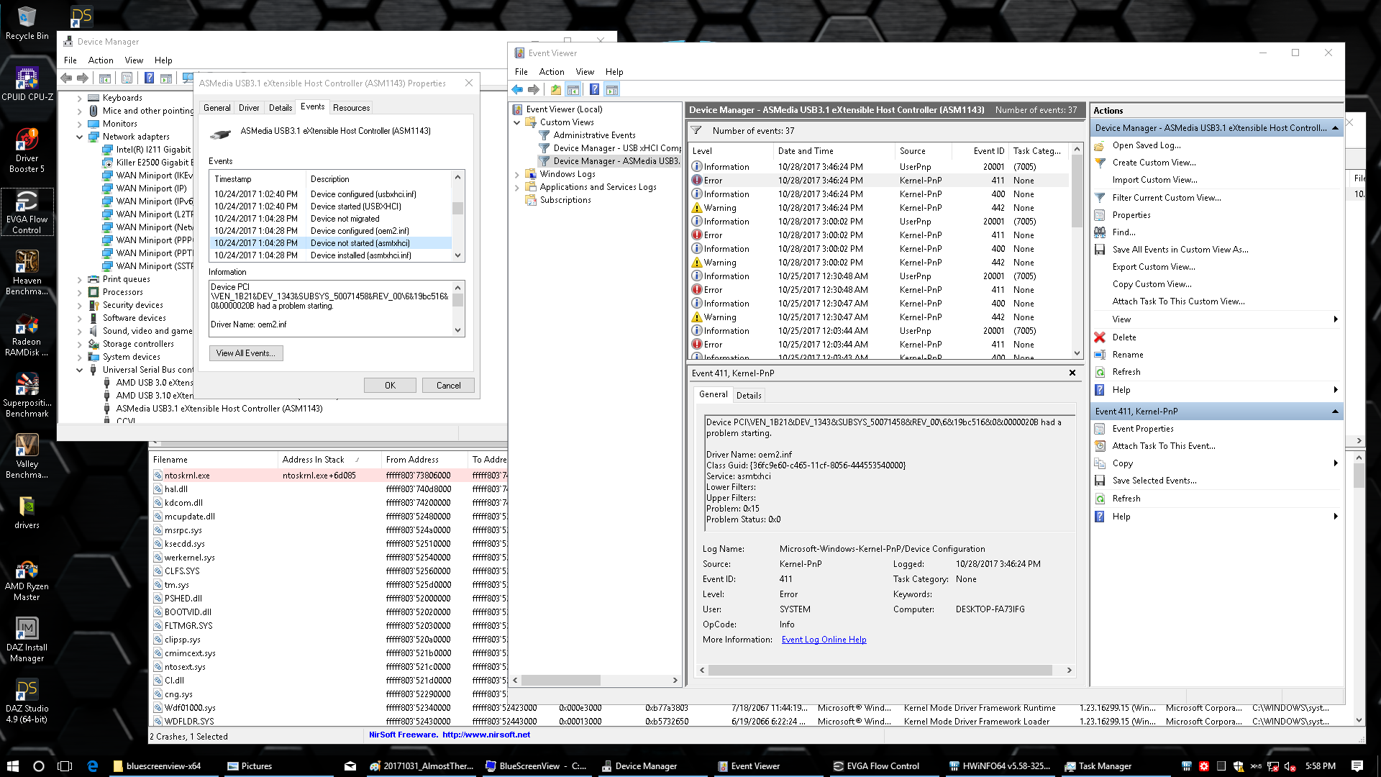Switch to Details tab of event pane
Image resolution: width=1381 pixels, height=777 pixels.
[748, 395]
